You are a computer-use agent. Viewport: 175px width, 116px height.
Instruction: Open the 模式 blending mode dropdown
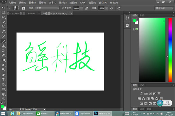click(x=47, y=8)
